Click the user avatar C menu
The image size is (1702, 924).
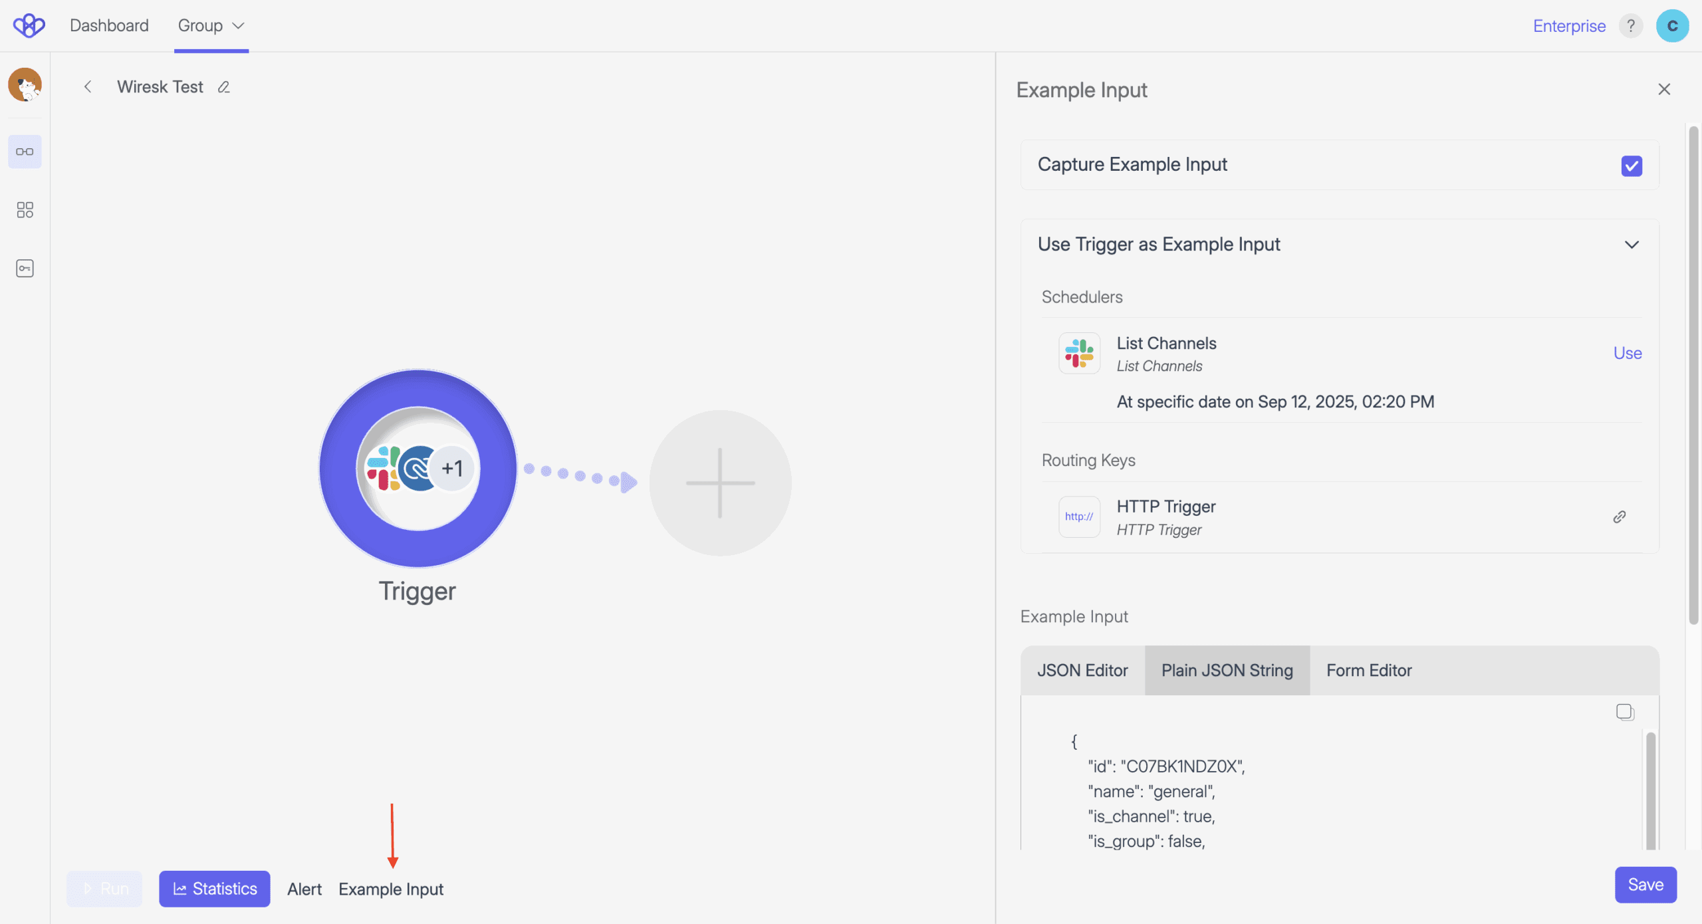click(1672, 26)
